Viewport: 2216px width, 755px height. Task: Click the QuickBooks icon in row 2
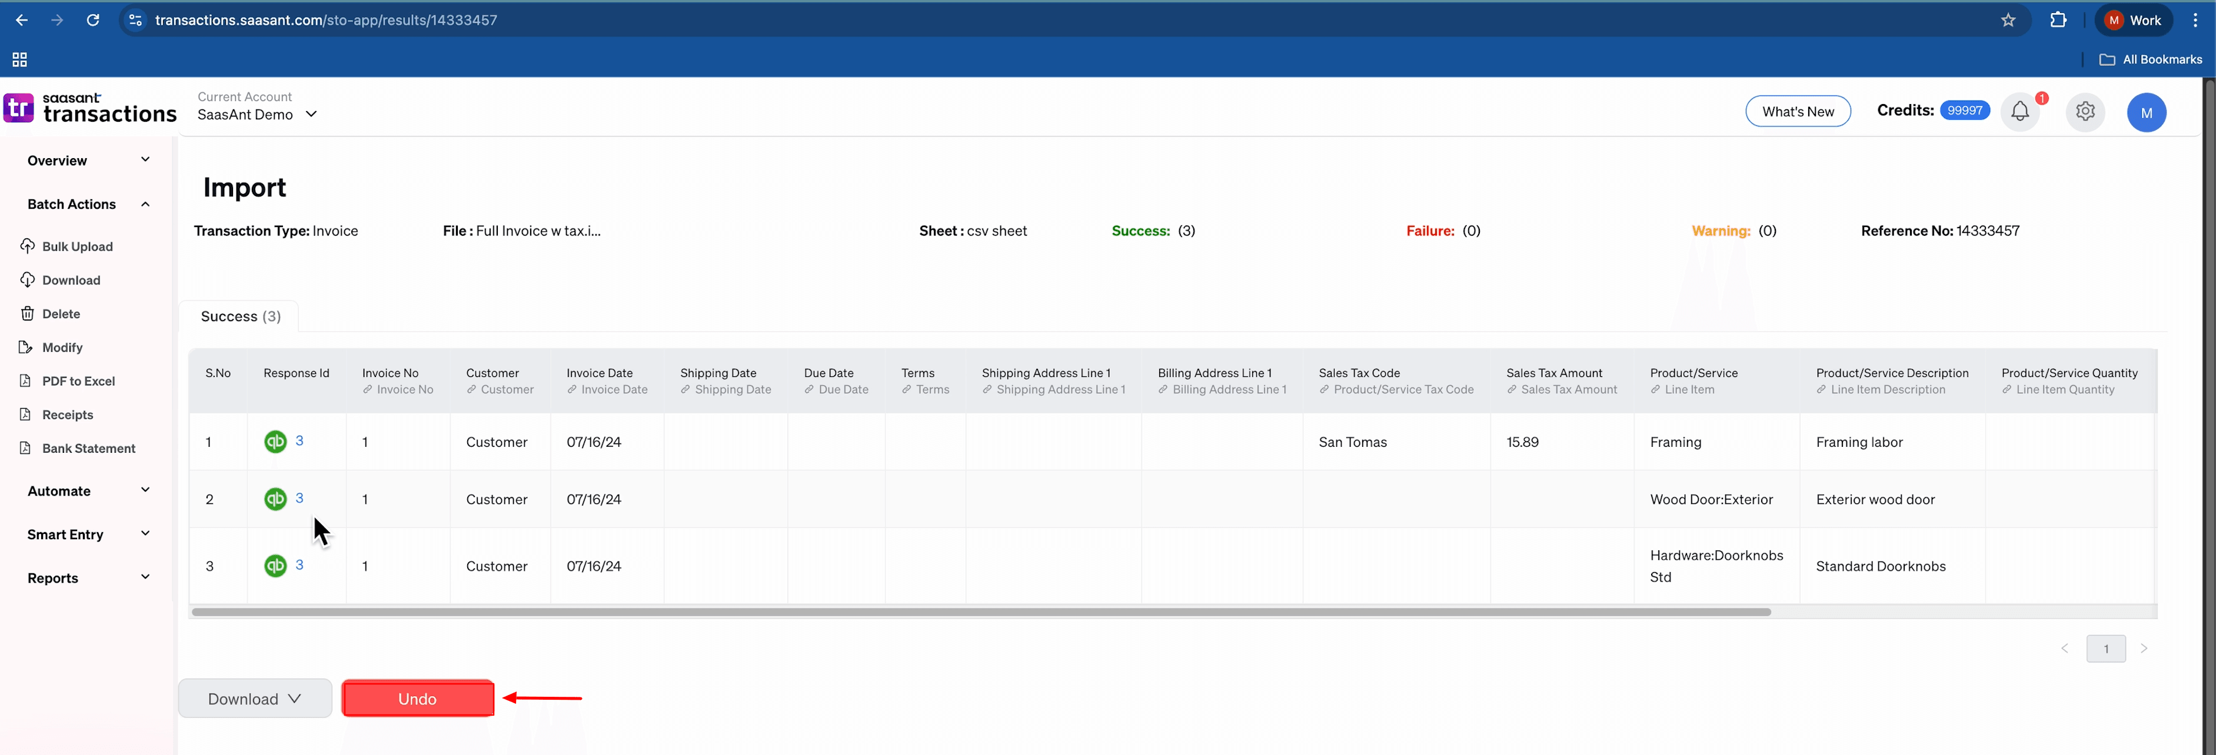click(275, 499)
